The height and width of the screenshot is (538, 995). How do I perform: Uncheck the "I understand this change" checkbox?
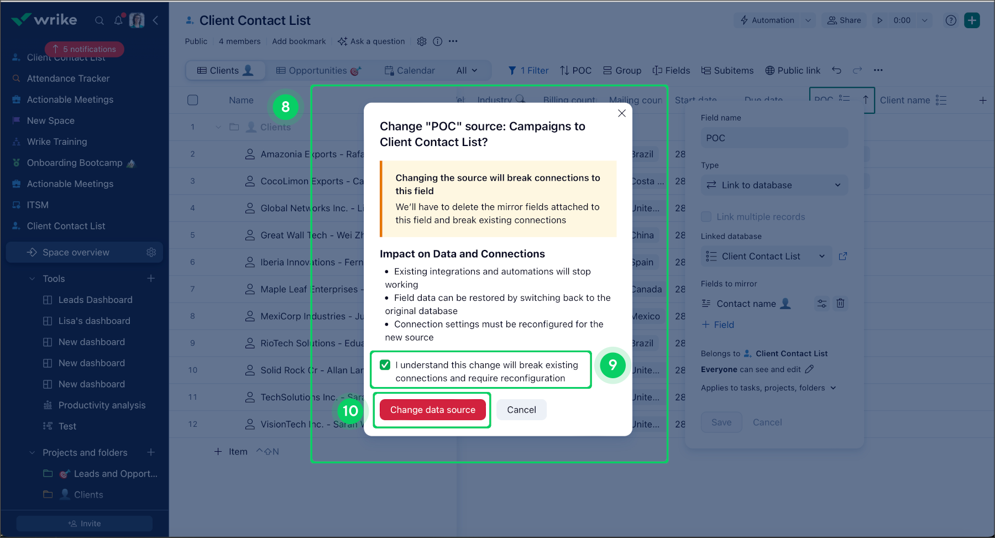pos(385,365)
